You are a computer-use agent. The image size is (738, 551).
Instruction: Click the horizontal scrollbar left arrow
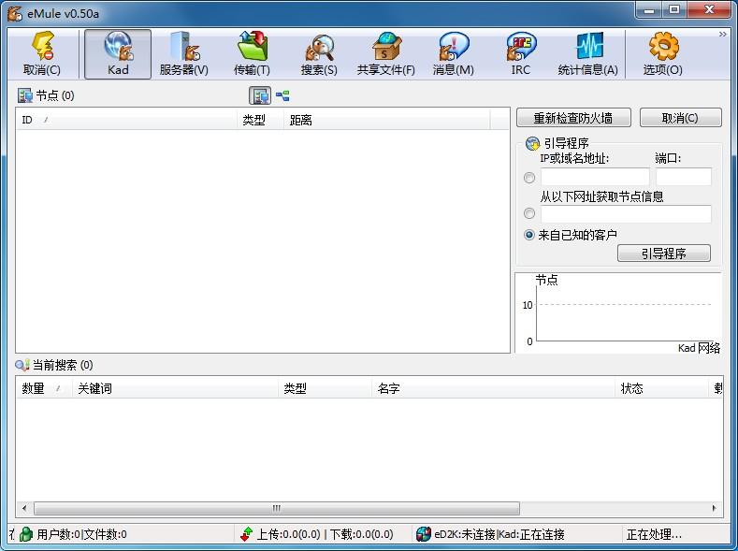24,508
